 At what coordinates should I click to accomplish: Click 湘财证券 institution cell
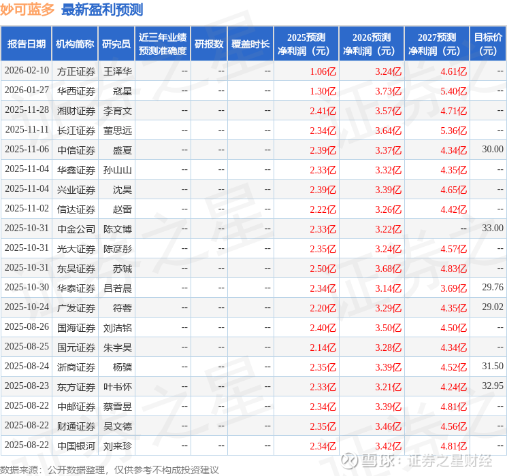pos(76,111)
